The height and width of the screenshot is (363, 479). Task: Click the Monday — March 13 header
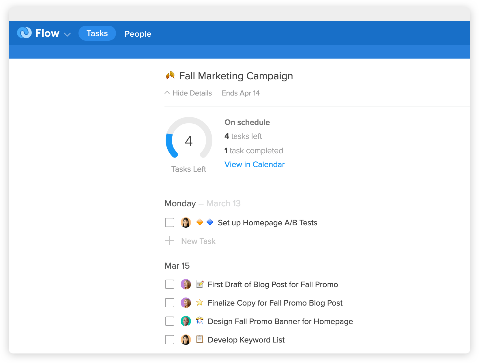(203, 203)
